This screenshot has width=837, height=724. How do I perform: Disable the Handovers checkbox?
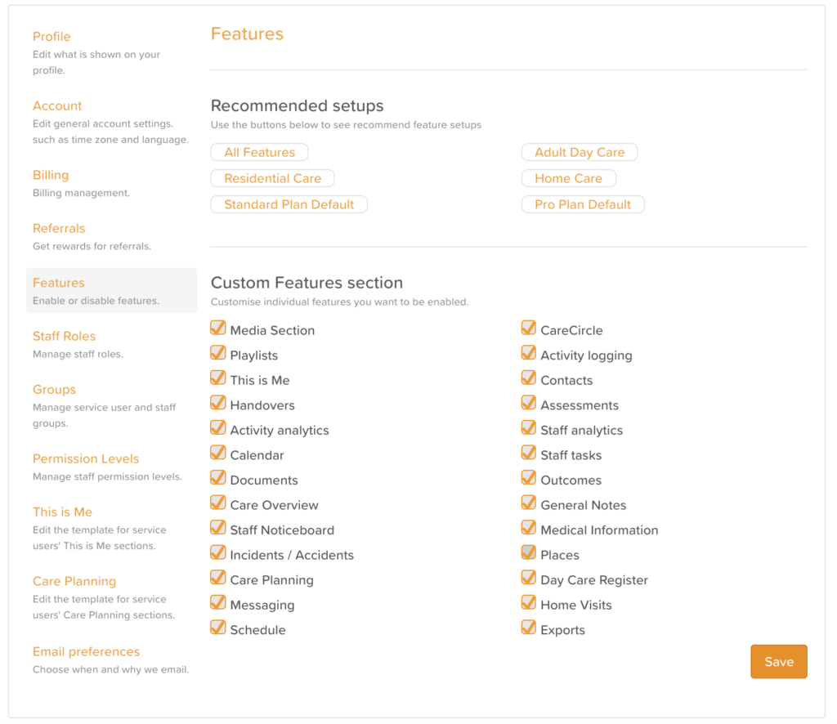(218, 404)
